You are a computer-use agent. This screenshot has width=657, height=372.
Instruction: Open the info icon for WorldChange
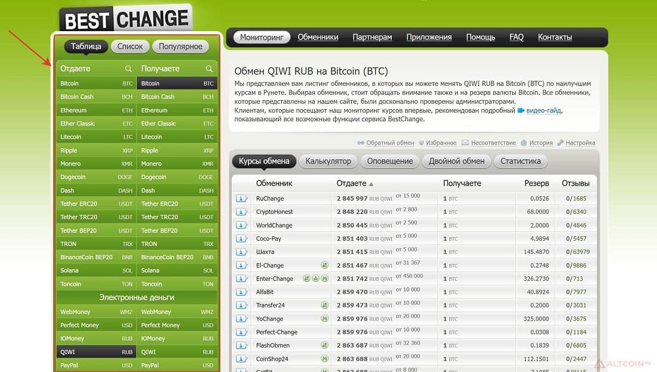point(241,225)
